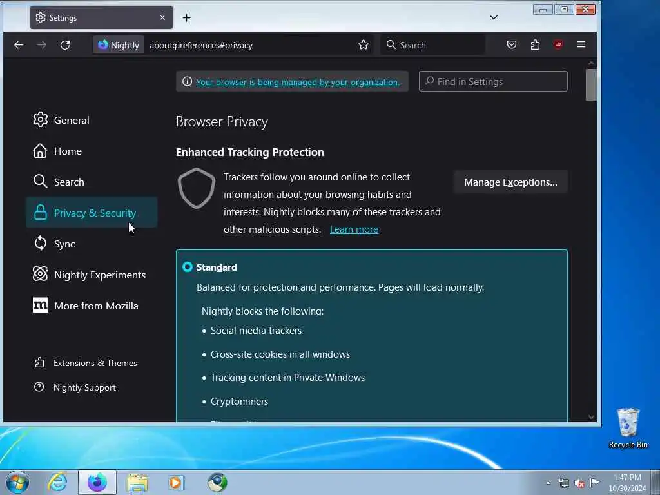Open the Windows Start menu
Screen dimensions: 660x495
(17, 482)
